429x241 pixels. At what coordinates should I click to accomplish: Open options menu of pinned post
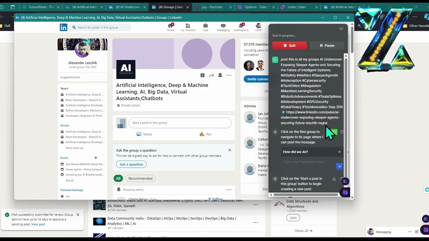tap(229, 190)
